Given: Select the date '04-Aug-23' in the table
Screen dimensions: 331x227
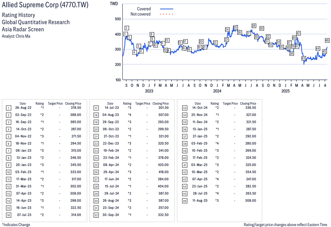Looking at the screenshot, I should tap(111, 115).
